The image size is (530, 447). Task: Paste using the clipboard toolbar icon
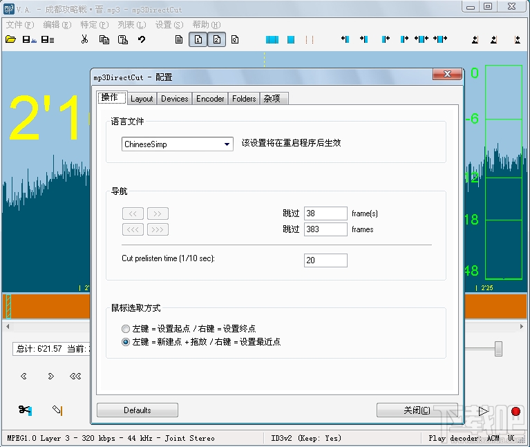click(123, 39)
